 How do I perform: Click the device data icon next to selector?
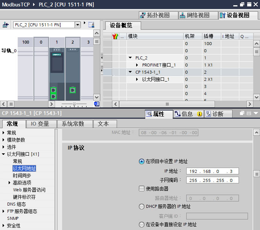pos(91,25)
